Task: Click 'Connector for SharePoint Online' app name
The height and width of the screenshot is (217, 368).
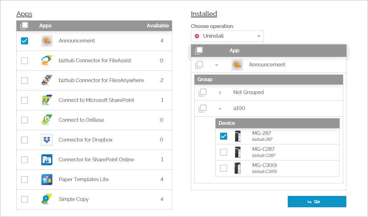Action: (x=96, y=159)
